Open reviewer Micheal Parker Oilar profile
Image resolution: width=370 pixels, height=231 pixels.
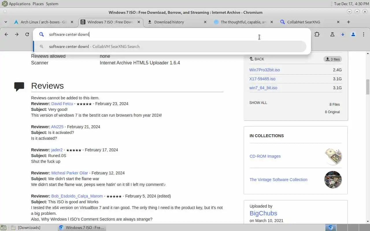(70, 173)
